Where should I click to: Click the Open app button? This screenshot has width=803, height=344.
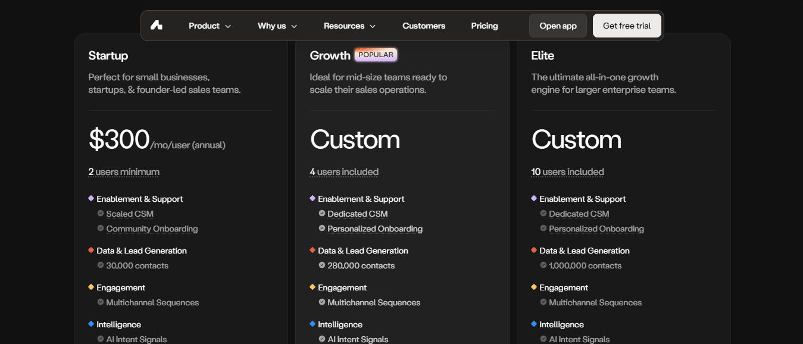[x=558, y=26]
